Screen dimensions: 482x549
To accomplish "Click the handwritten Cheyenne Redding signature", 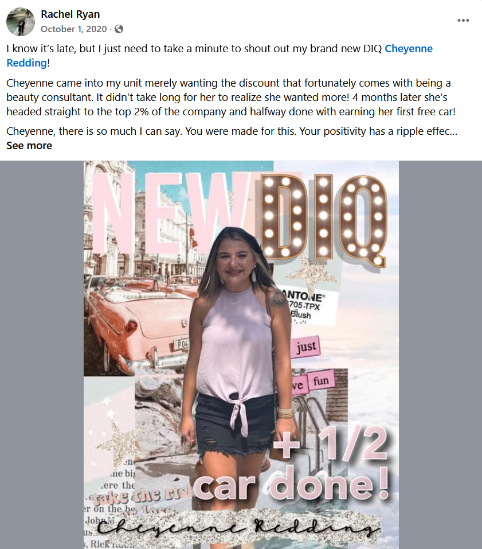I will 238,527.
